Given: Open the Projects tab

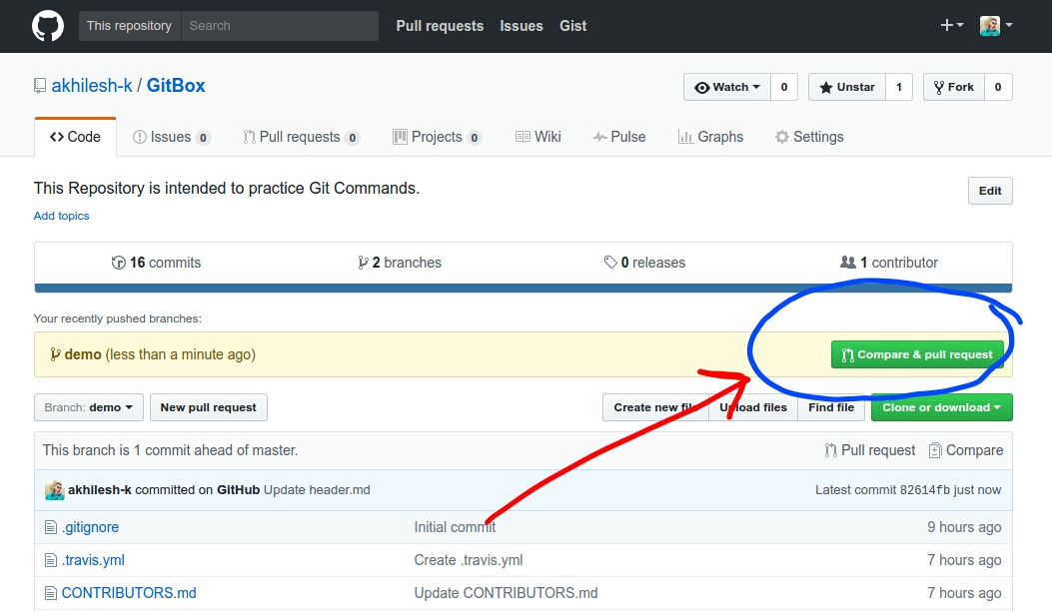Looking at the screenshot, I should (437, 137).
